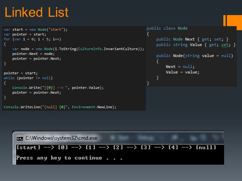The height and width of the screenshot is (181, 242).
Task: Click the constructor 'public Node(string value = null)'
Action: [x=194, y=56]
